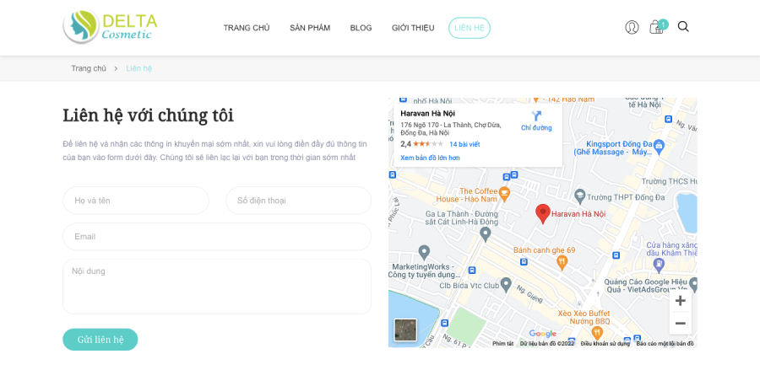Click Quảng Cáo Google Hiệu Quả marker
Viewport: 760px width, 370px height.
coord(693,284)
